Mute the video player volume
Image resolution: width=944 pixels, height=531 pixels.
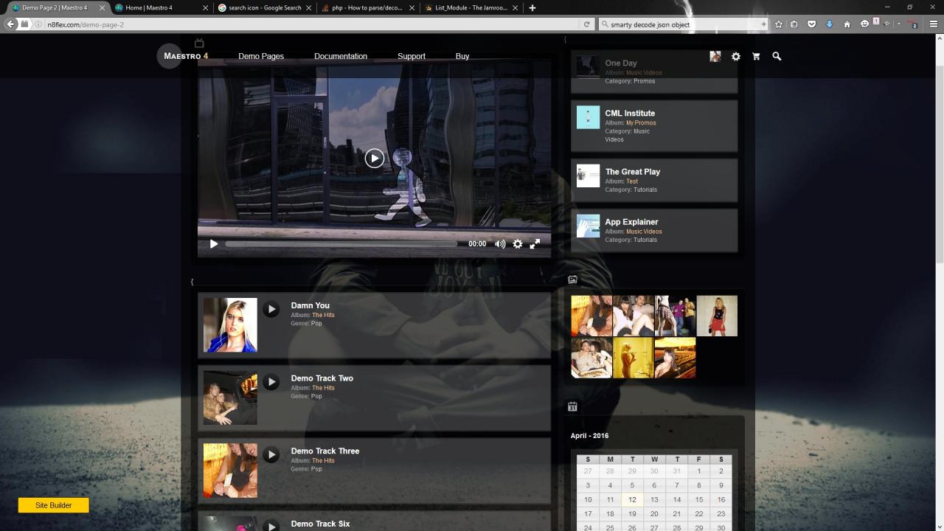point(500,244)
